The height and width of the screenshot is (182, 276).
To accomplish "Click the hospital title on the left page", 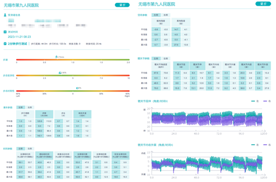I will pyautogui.click(x=21, y=5).
